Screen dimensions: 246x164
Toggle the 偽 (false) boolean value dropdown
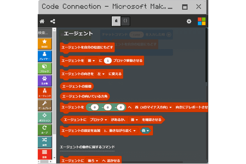pyautogui.click(x=145, y=131)
